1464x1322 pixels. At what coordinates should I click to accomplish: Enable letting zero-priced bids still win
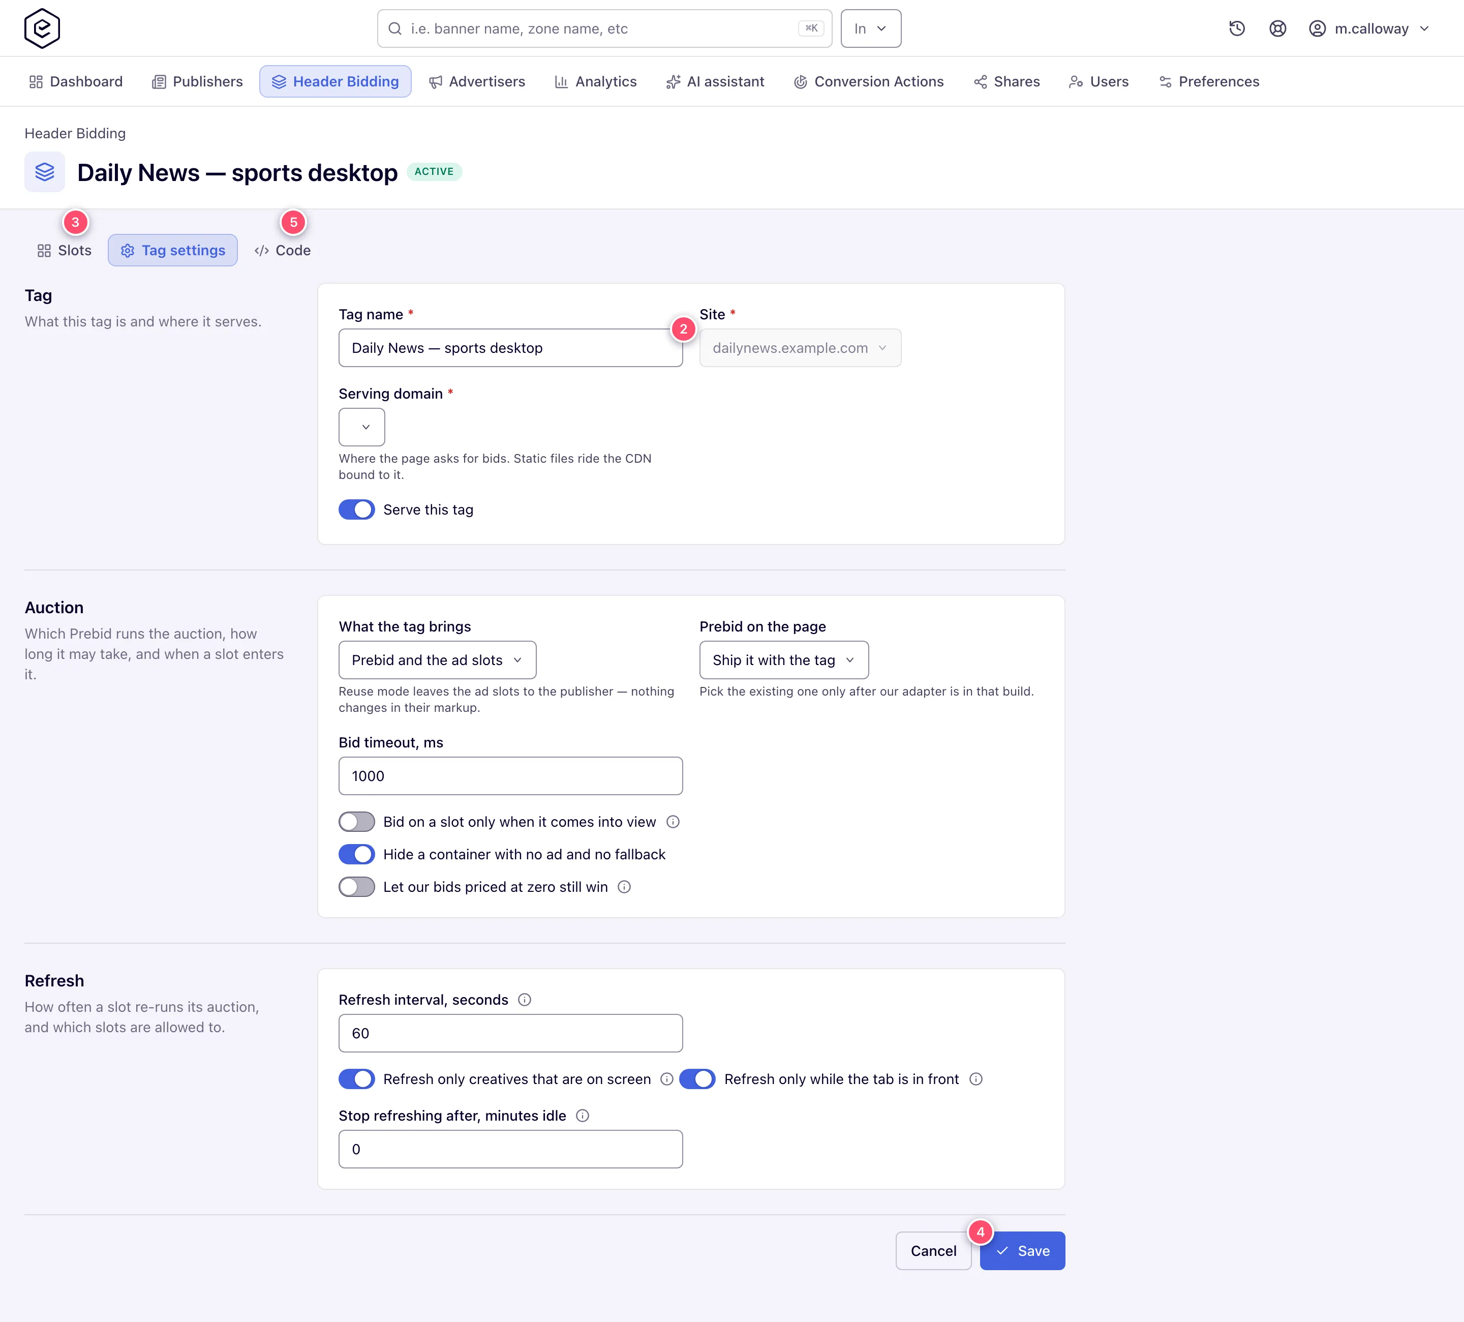[x=356, y=887]
